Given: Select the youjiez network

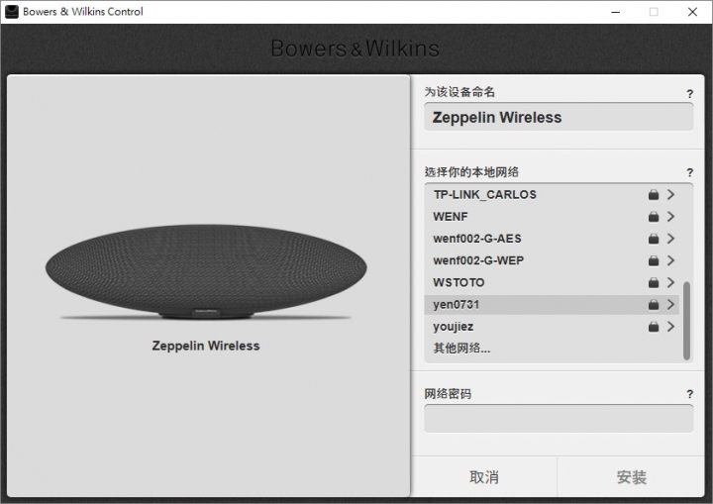Looking at the screenshot, I should pyautogui.click(x=552, y=326).
